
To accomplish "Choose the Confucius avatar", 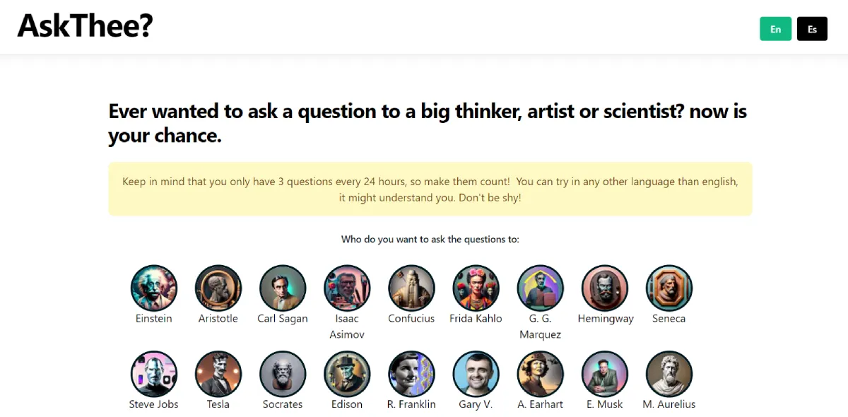I will click(411, 288).
